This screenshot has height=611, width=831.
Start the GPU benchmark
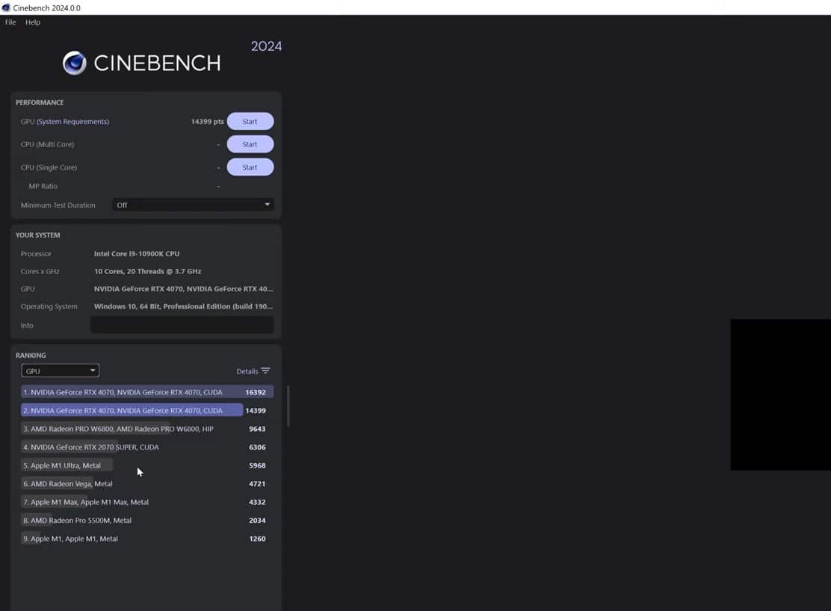(x=250, y=121)
